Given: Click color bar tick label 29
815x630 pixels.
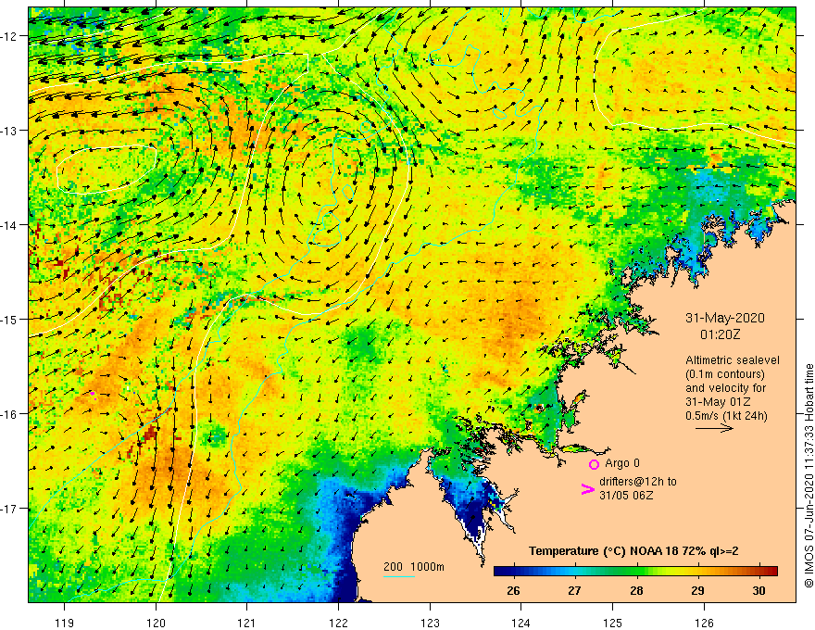Looking at the screenshot, I should 698,590.
